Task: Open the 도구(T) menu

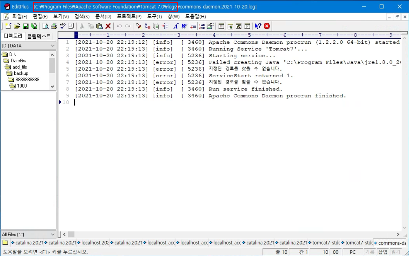Action: (x=155, y=17)
